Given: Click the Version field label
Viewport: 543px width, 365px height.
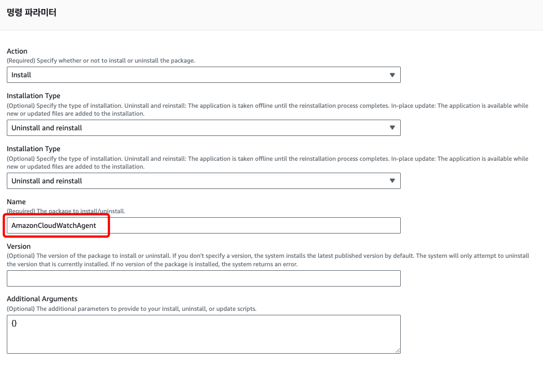Looking at the screenshot, I should click(19, 247).
